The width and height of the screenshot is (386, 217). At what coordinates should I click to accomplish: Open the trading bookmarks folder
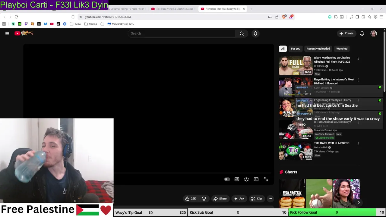(91, 24)
